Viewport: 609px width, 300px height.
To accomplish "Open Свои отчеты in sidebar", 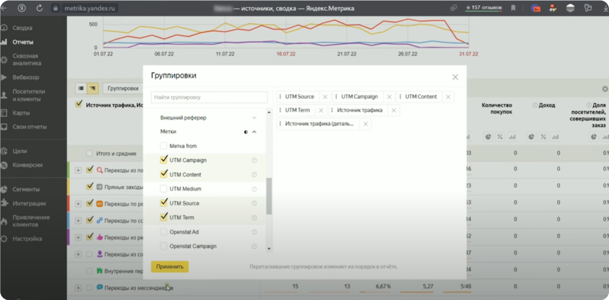I will pos(30,127).
